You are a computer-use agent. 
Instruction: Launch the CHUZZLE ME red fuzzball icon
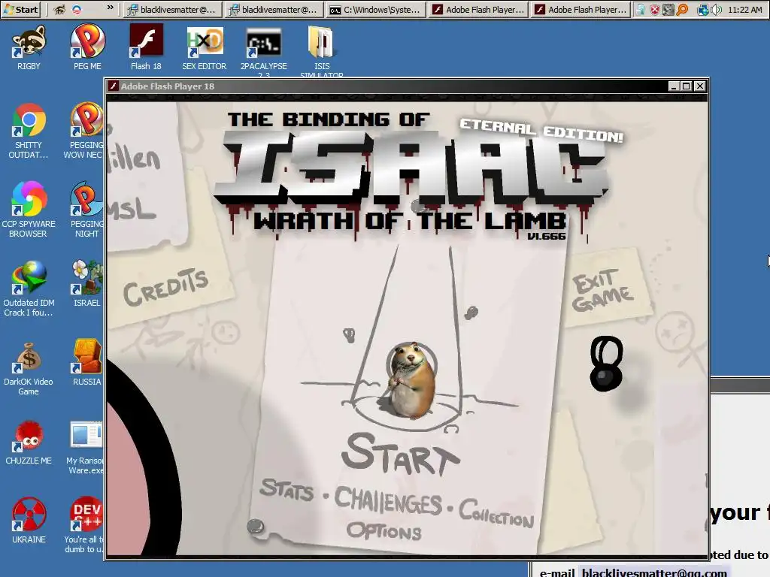click(x=29, y=443)
